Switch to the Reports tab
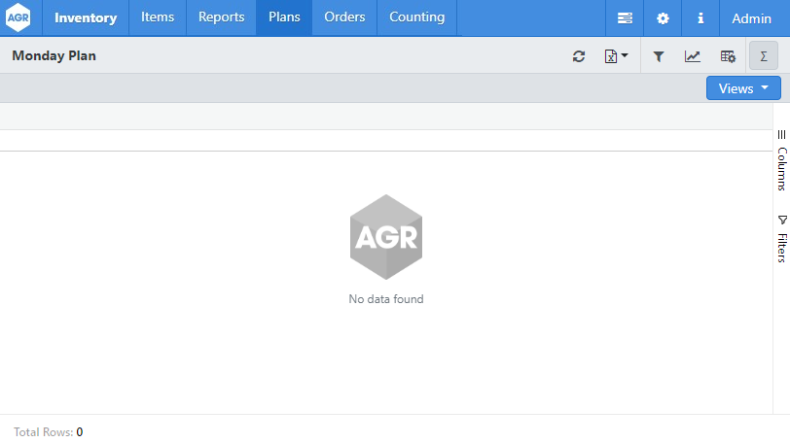790x443 pixels. [221, 17]
